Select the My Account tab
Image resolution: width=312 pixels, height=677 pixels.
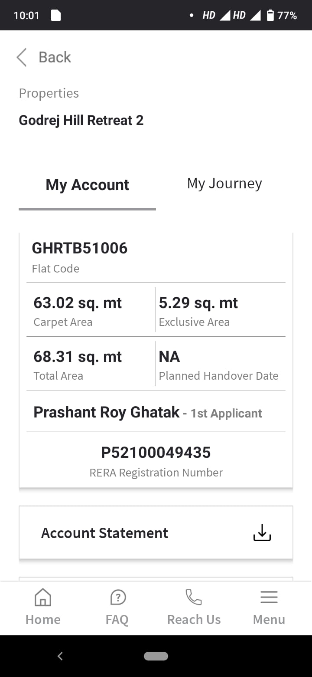pos(87,185)
